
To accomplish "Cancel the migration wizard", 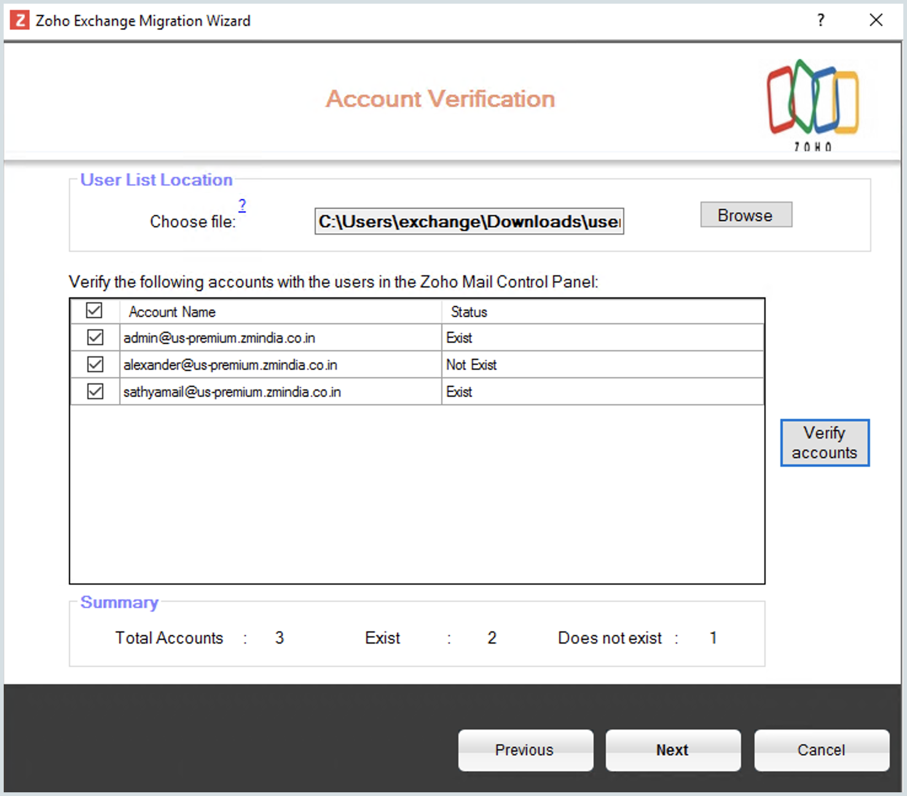I will point(822,750).
